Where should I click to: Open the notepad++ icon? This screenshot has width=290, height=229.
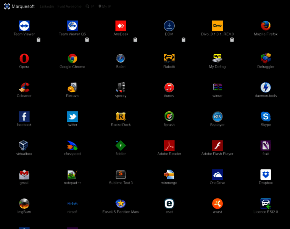(x=72, y=175)
